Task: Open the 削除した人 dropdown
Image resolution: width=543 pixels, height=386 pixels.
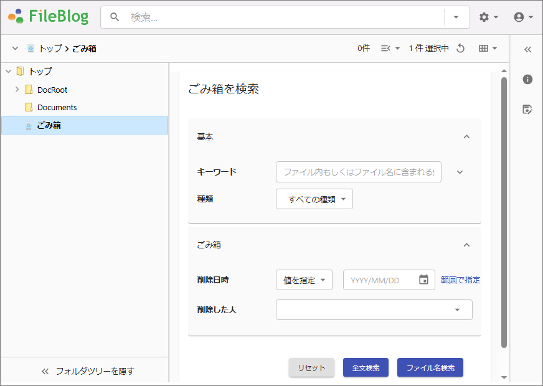Action: click(374, 310)
